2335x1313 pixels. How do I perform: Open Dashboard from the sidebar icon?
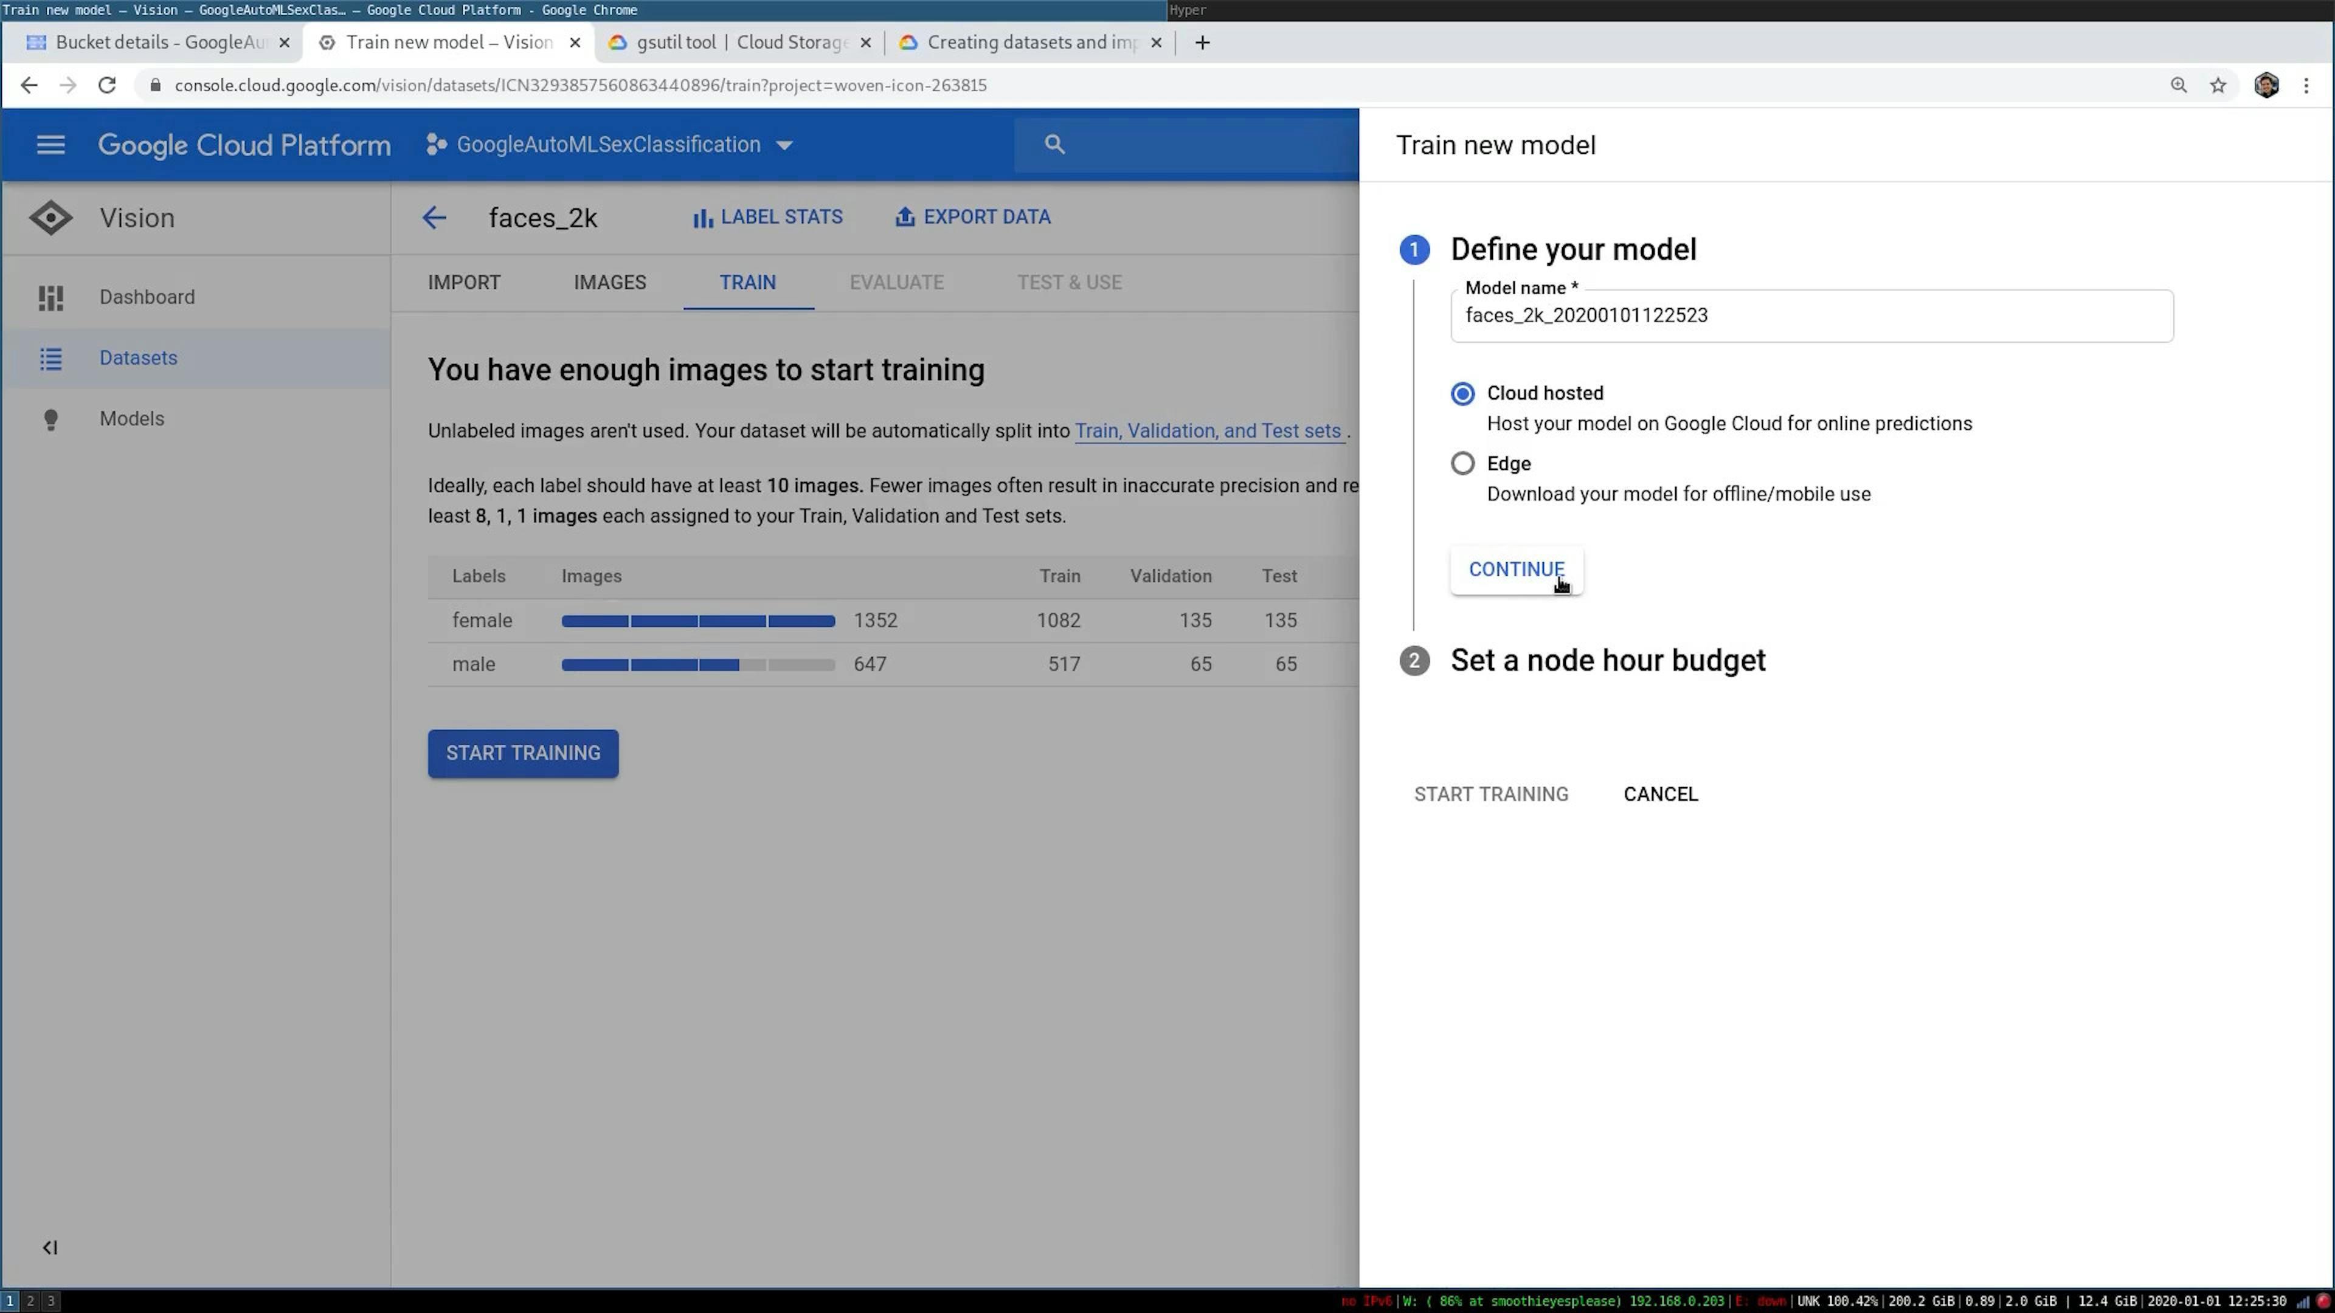(x=50, y=297)
